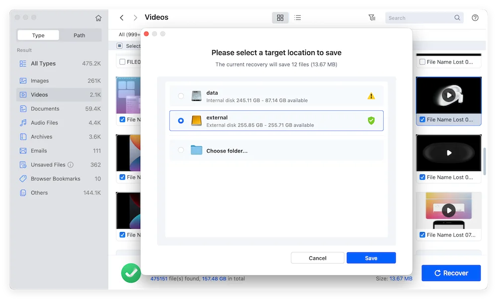This screenshot has width=497, height=299.
Task: Open the filter options icon
Action: click(x=372, y=18)
